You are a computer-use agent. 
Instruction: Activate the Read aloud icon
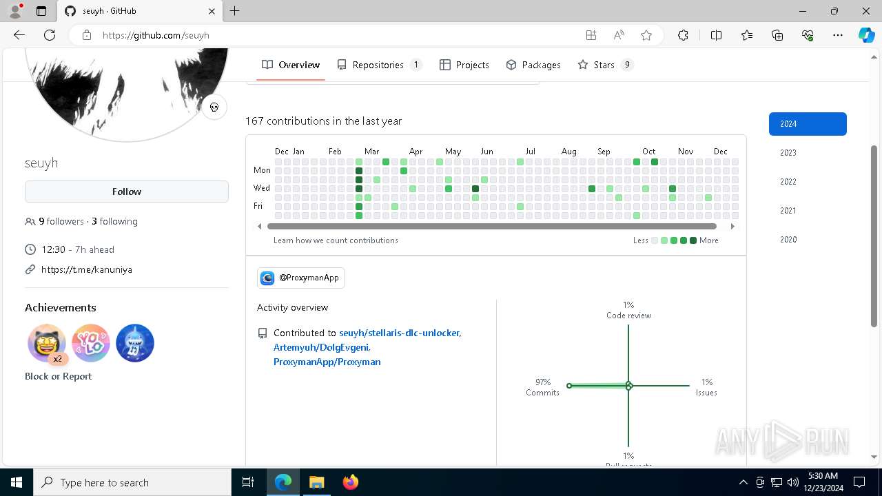tap(619, 35)
